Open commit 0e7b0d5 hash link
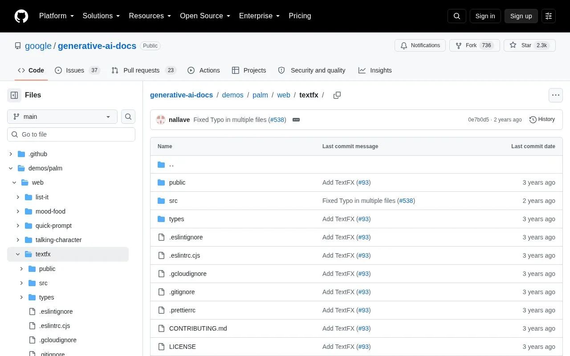Image resolution: width=570 pixels, height=356 pixels. [x=478, y=120]
